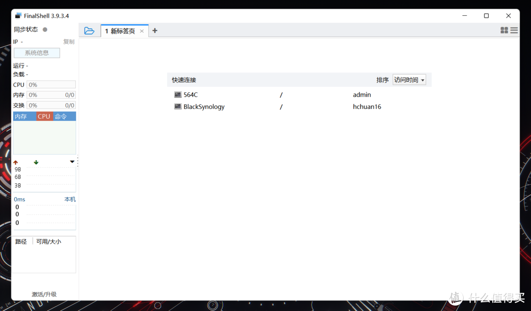
Task: Click the 交换 usage progress bar
Action: [51, 105]
